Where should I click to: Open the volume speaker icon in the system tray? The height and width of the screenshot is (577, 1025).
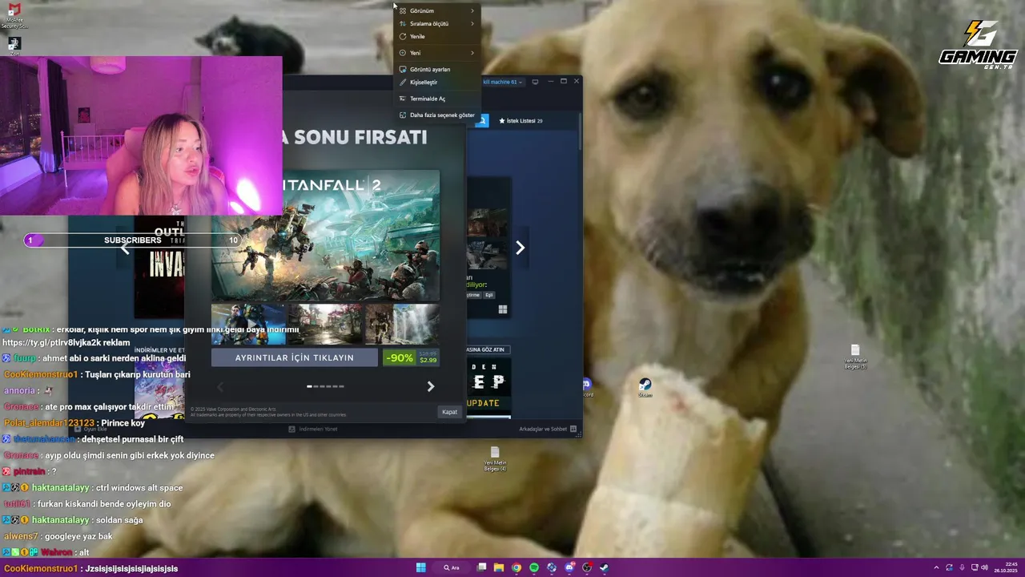coord(984,567)
